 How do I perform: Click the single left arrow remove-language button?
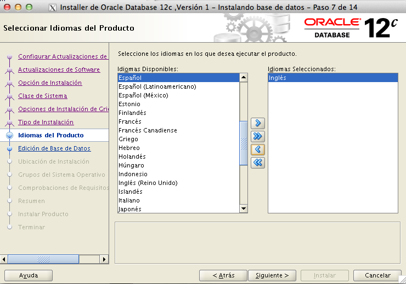258,149
